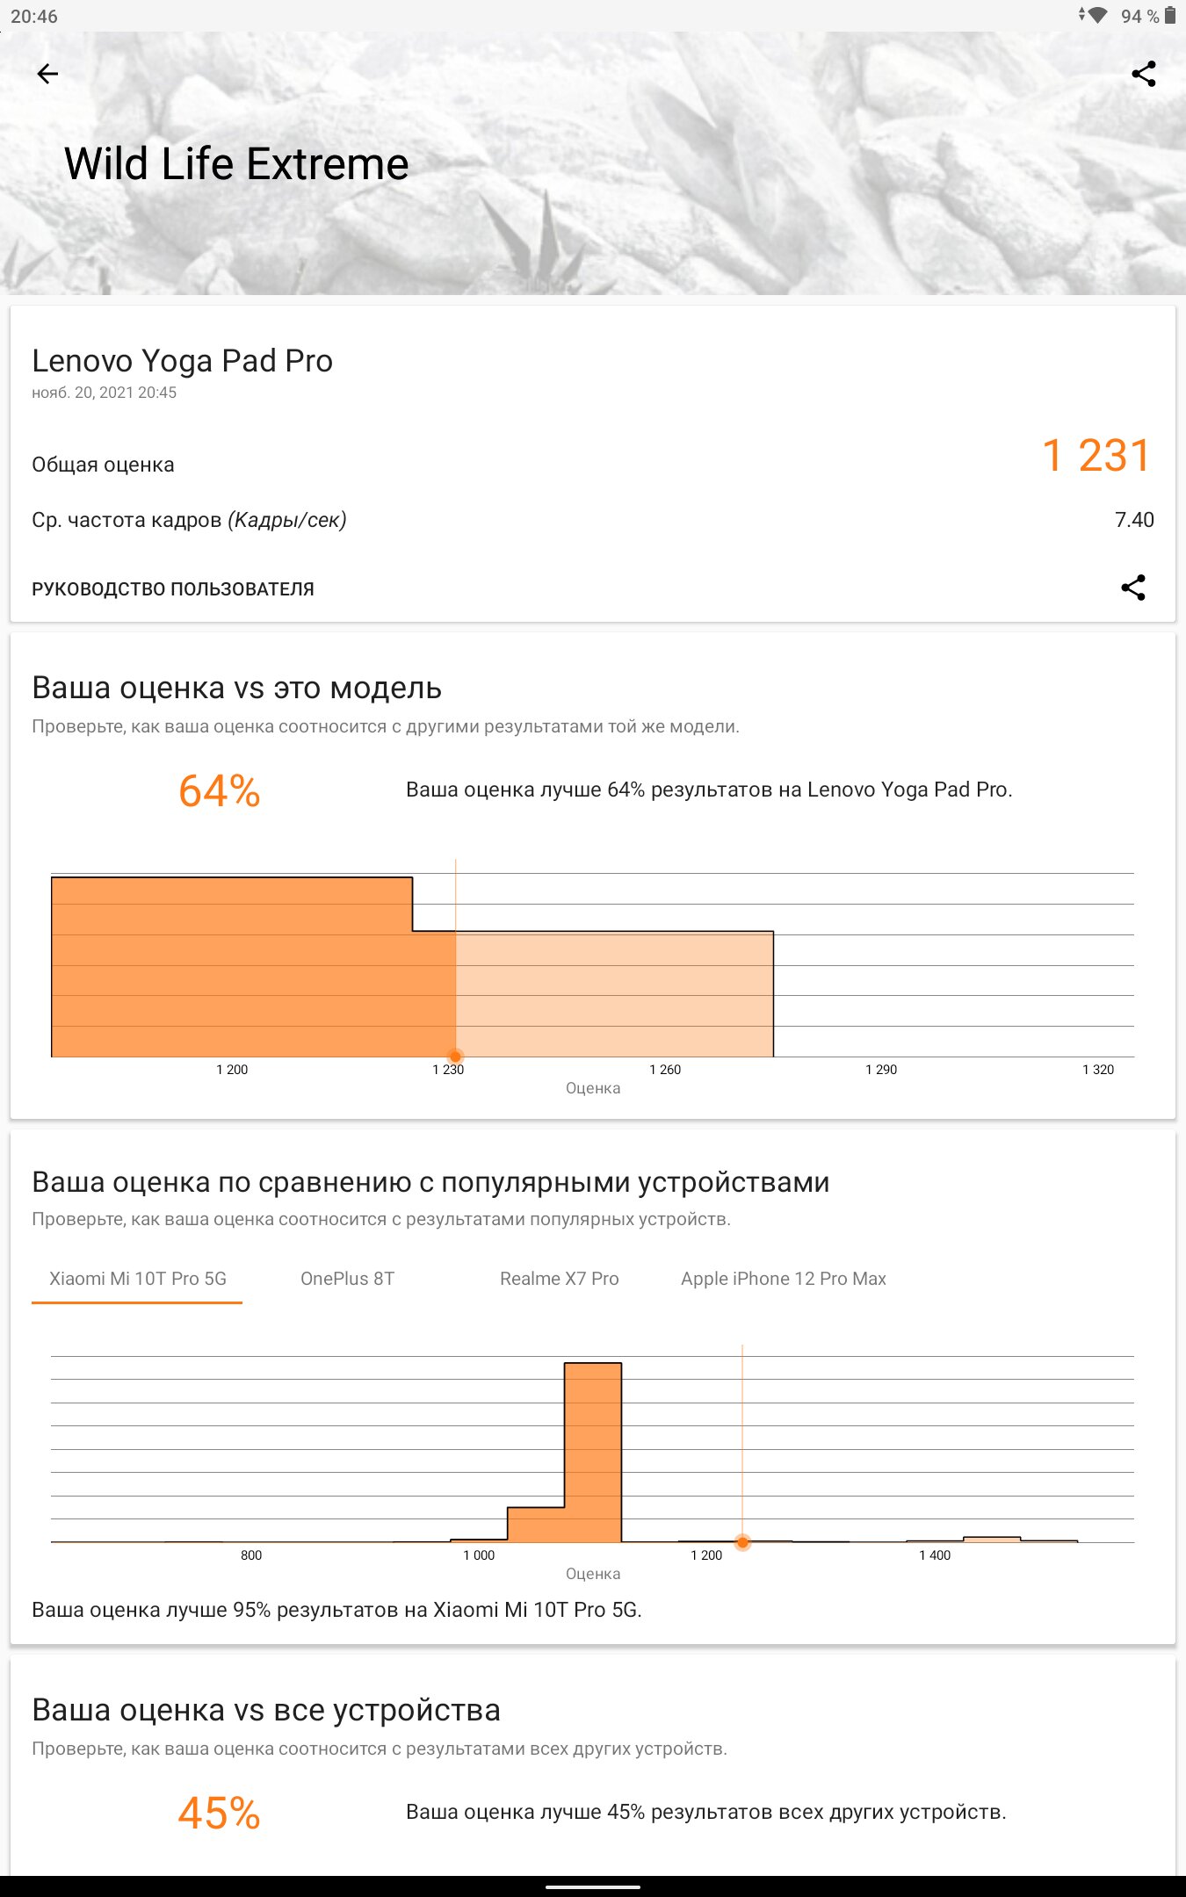Viewport: 1186px width, 1897px height.
Task: Tap the Wild Life Extreme title
Action: tap(236, 164)
